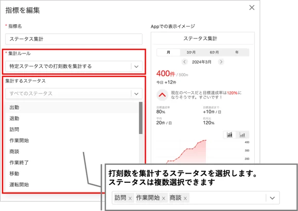This screenshot has height=211, width=298.
Task: Select the 年 period tab
Action: pyautogui.click(x=237, y=52)
